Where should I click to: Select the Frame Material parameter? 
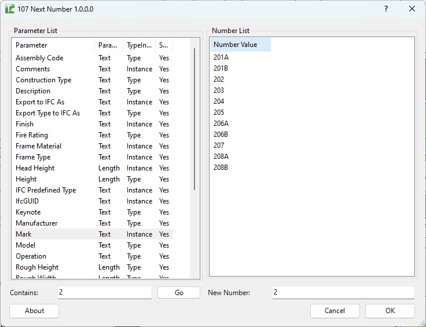(x=94, y=146)
